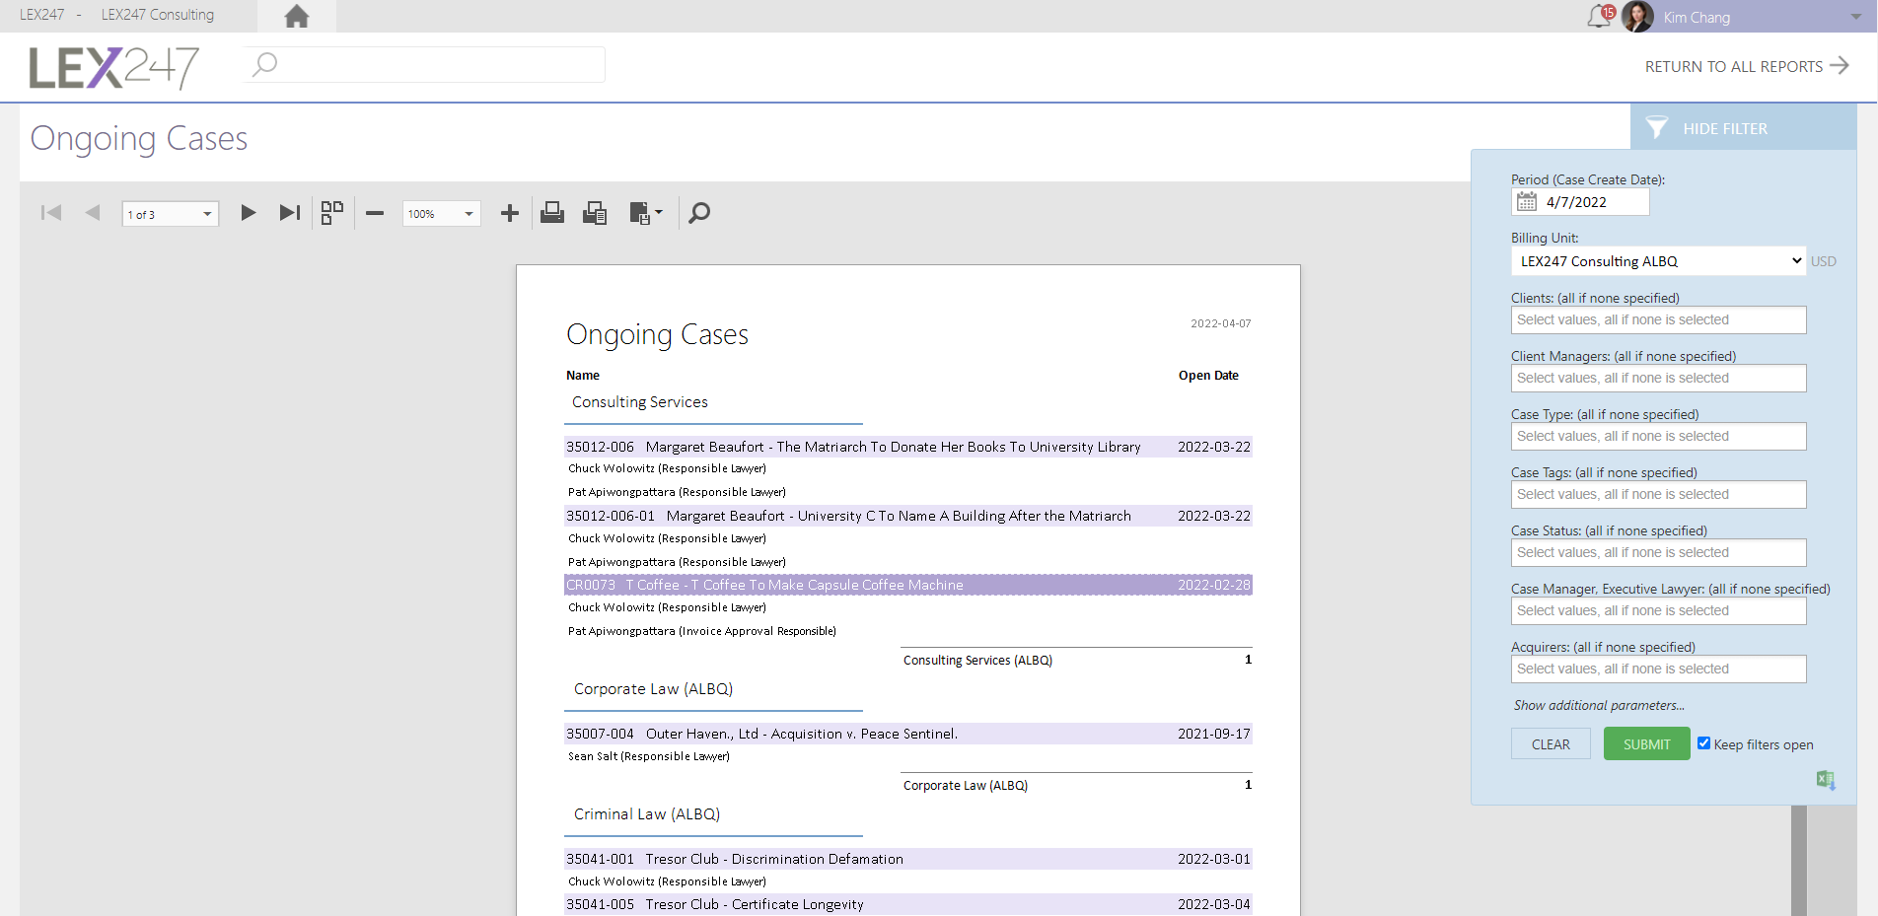Image resolution: width=1878 pixels, height=916 pixels.
Task: Zoom in the report
Action: tap(510, 213)
